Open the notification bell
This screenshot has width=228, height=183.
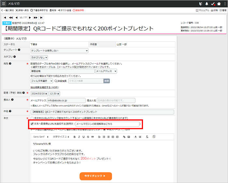[x=207, y=4]
